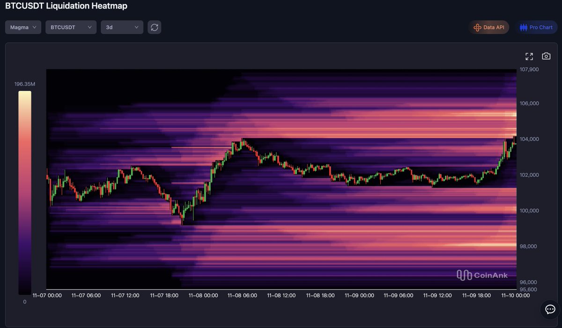
Task: Take a snapshot with the camera icon
Action: tap(546, 56)
